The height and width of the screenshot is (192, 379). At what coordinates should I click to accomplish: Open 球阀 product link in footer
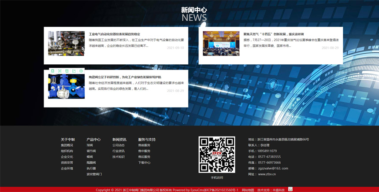point(89,145)
